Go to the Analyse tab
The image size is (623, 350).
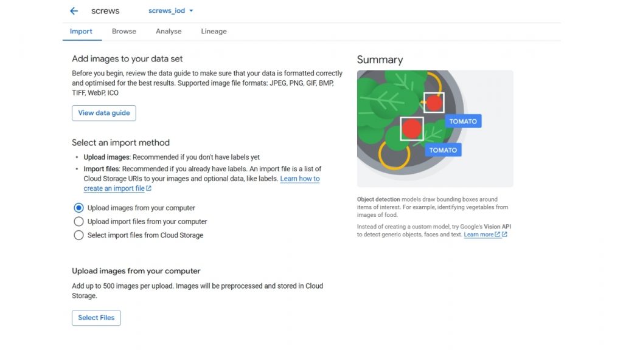[x=169, y=32]
